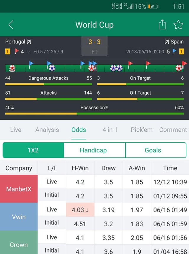Switch to the Pick'em tab
Screen dimensions: 189x254
[x=142, y=130]
